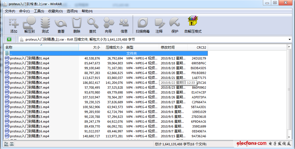Convert to 自解压格式 (SFX) archive
Screen dimensions: 295x149
(193, 25)
